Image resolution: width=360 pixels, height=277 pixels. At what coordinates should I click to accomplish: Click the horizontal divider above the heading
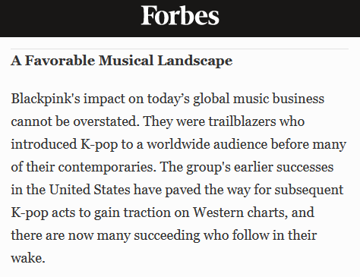point(179,49)
